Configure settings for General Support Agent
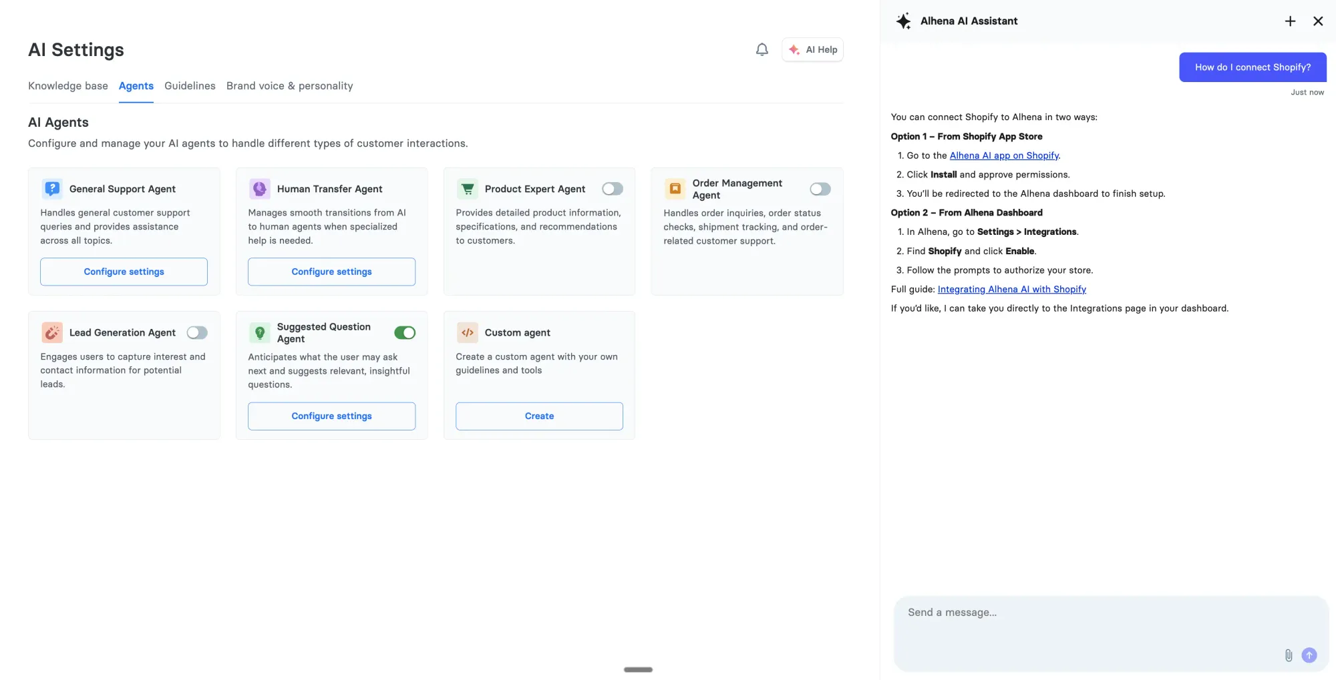Image resolution: width=1336 pixels, height=680 pixels. pos(124,272)
